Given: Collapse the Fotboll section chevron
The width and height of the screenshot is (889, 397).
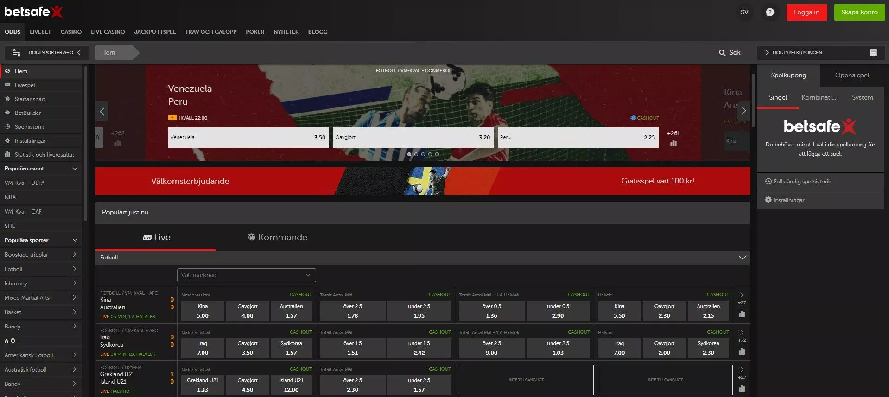Looking at the screenshot, I should pyautogui.click(x=742, y=258).
